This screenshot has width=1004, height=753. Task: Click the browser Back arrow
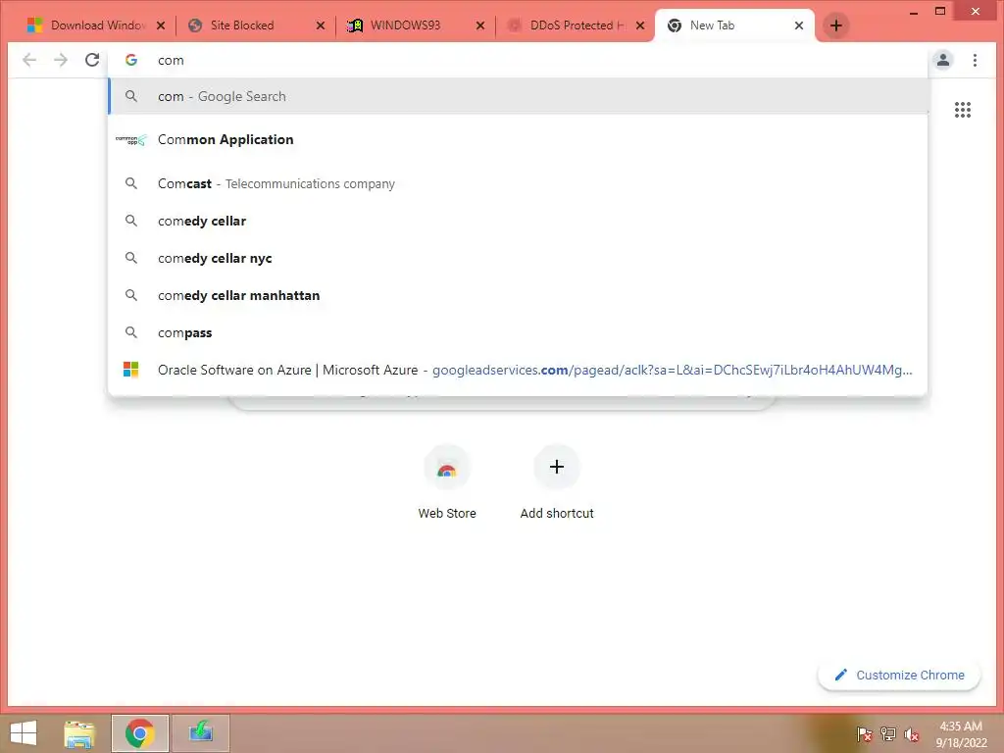click(29, 60)
